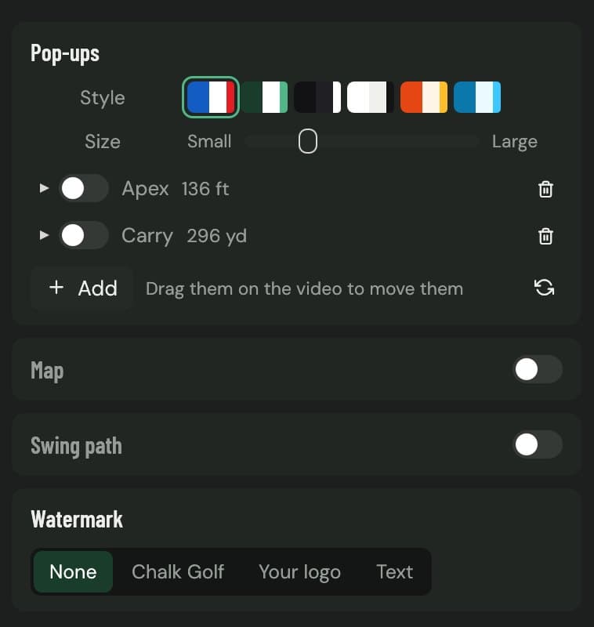
Task: Click the Small size label
Action: pos(209,141)
